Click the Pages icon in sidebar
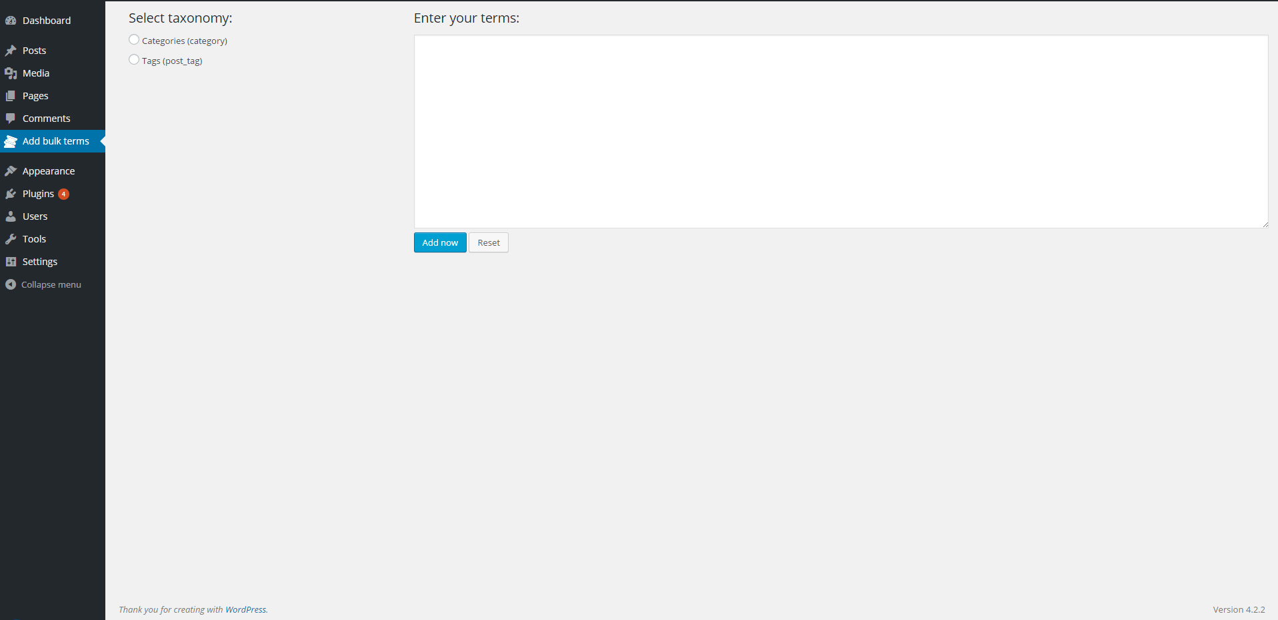This screenshot has width=1278, height=620. [x=11, y=96]
